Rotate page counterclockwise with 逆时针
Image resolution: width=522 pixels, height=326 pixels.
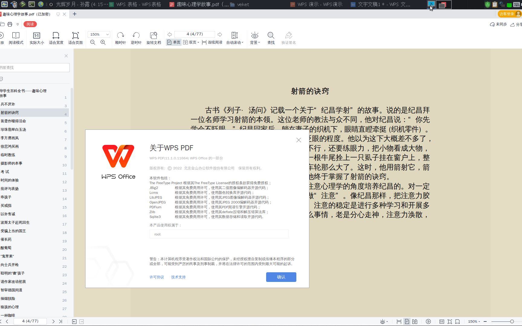pos(136,38)
